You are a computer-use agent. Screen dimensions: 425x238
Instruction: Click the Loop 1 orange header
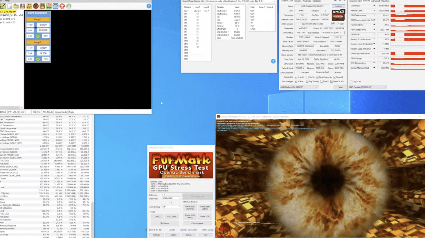[37, 19]
